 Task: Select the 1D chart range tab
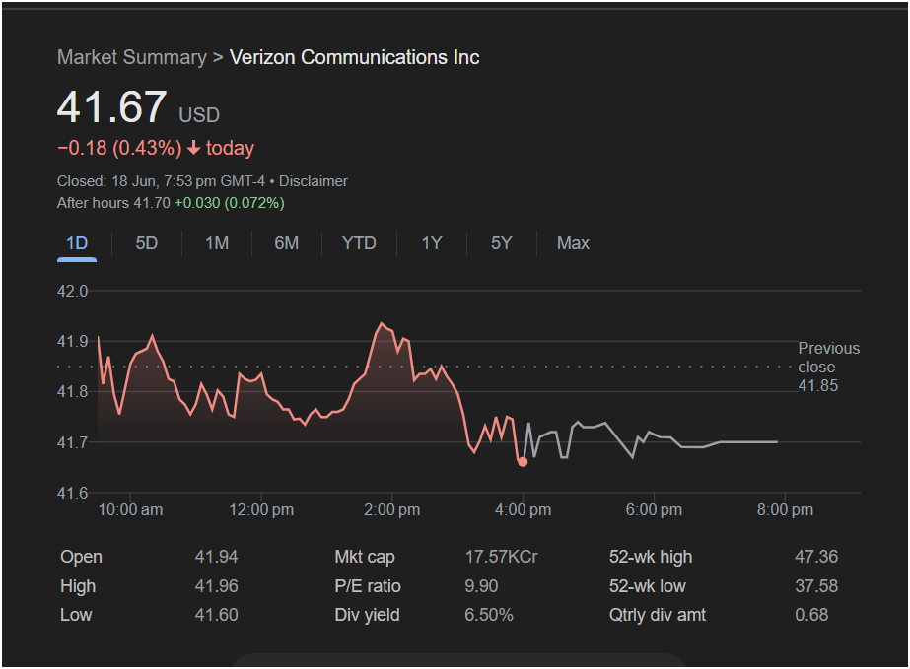[x=77, y=243]
